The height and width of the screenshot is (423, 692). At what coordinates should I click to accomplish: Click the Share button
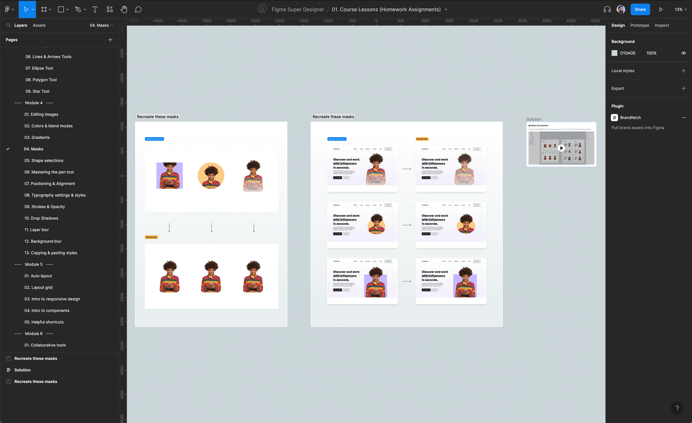tap(640, 9)
